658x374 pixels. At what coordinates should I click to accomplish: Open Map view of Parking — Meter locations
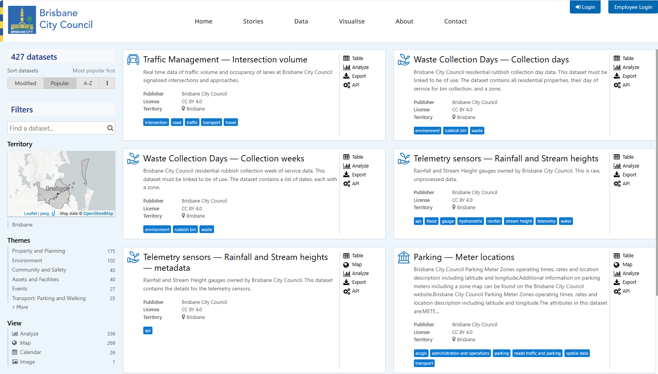(626, 265)
